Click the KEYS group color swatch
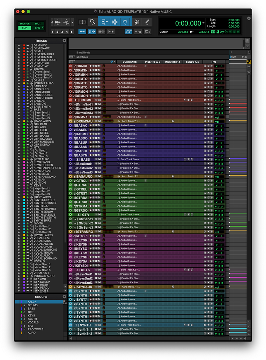This screenshot has height=360, width=266. 21,315
